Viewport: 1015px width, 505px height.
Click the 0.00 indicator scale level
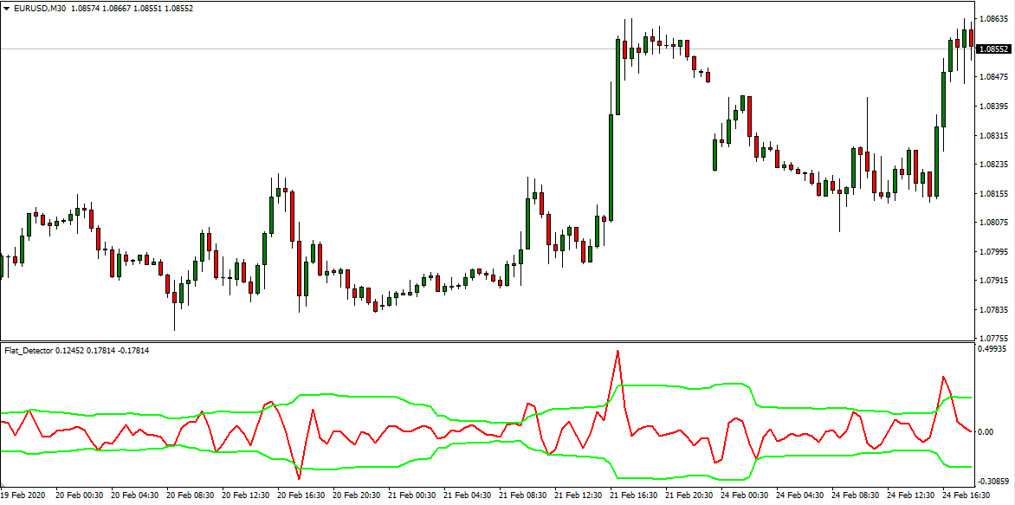[987, 431]
